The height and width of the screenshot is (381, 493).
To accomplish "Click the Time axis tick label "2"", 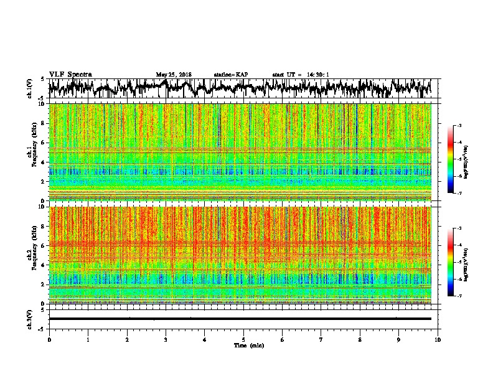I will point(127,340).
